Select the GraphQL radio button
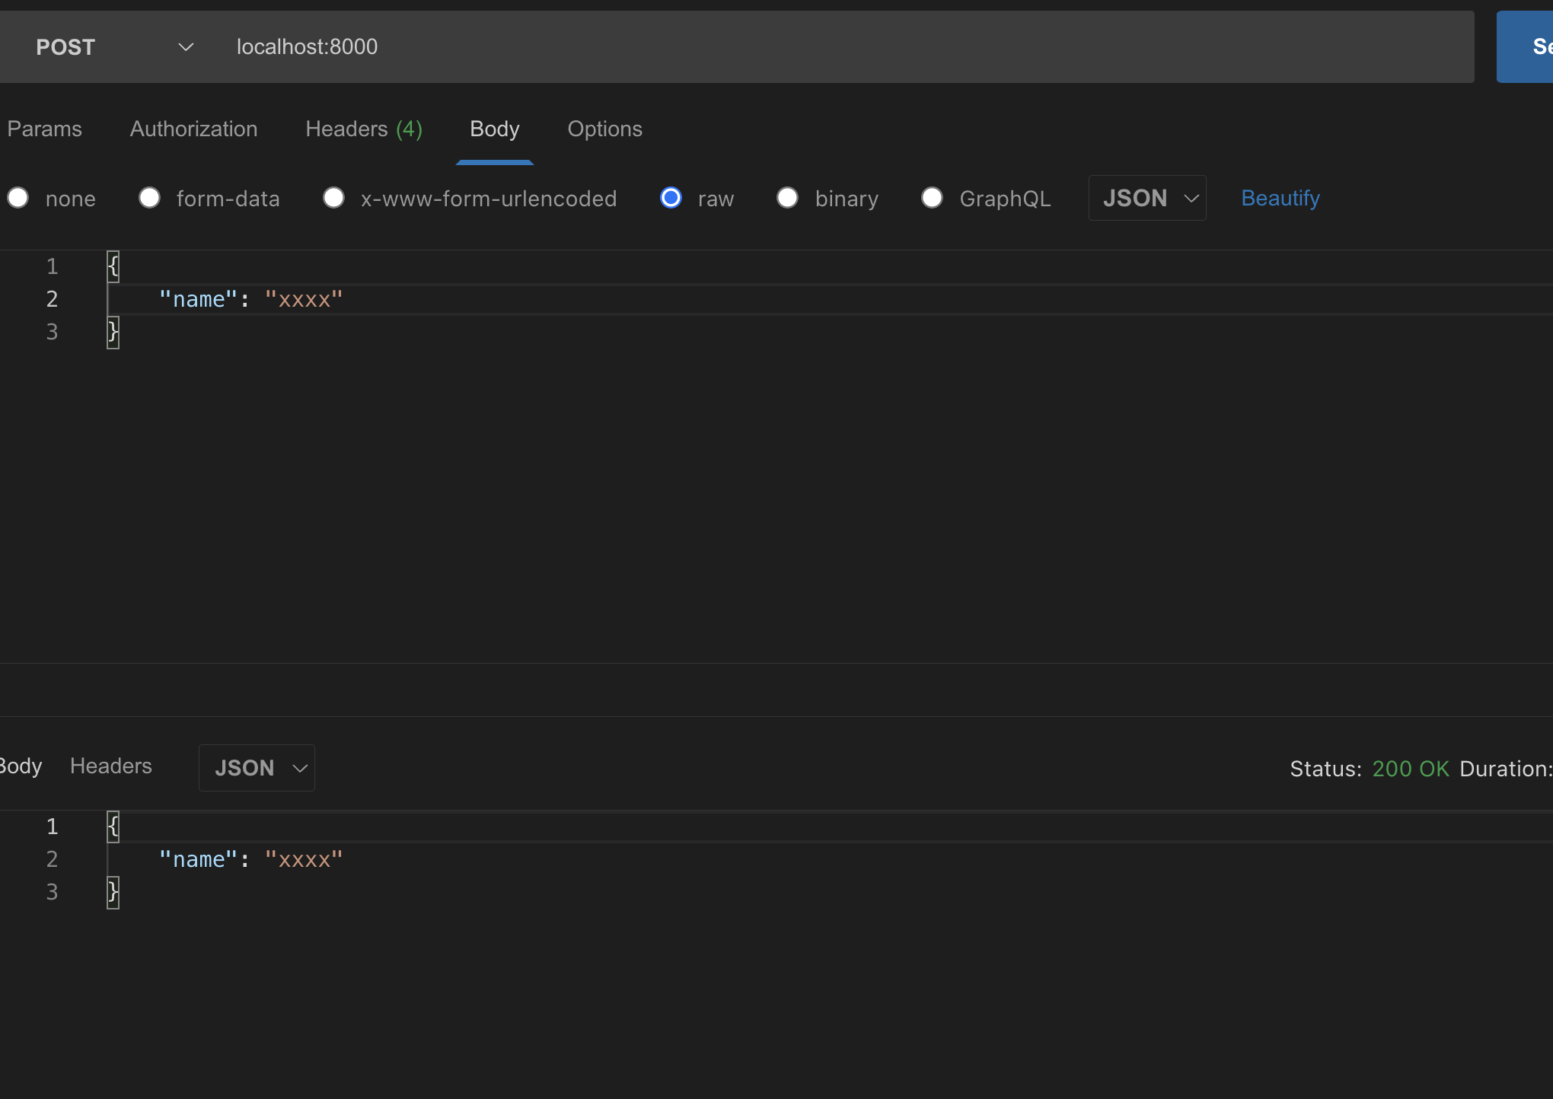1553x1099 pixels. pyautogui.click(x=932, y=198)
